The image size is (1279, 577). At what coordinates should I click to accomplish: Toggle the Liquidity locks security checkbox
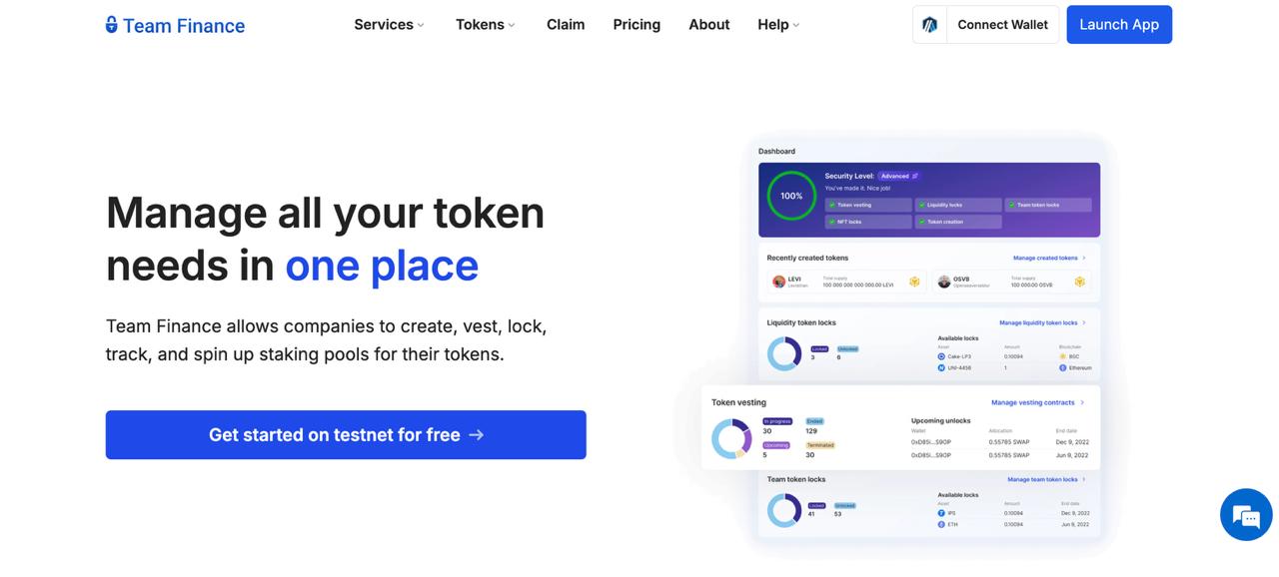(x=920, y=205)
